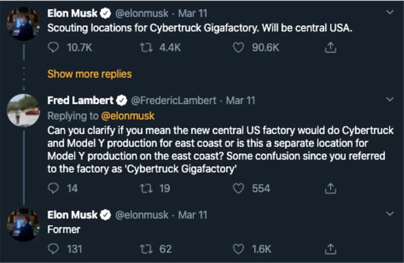The height and width of the screenshot is (263, 404).
Task: Reply to the "Former" tweet
Action: point(53,249)
